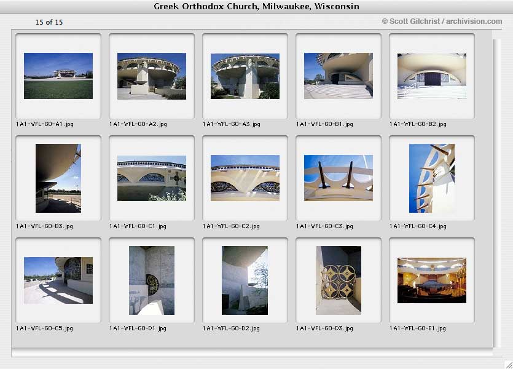
Task: Select thumbnail image 1A1-WFL-GO-C2.jpg
Action: [x=245, y=178]
